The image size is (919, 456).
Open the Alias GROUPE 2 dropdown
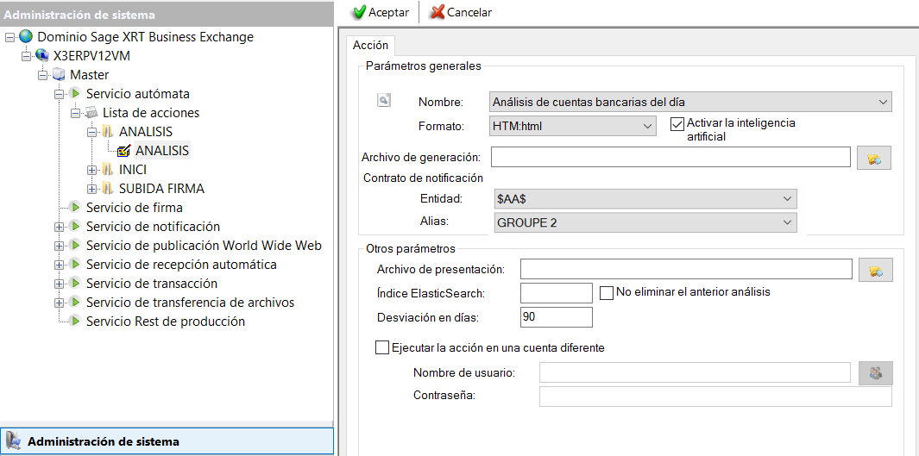[786, 222]
